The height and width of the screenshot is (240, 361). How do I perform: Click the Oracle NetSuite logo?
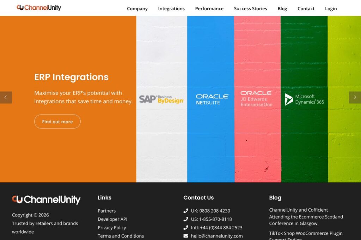point(212,99)
